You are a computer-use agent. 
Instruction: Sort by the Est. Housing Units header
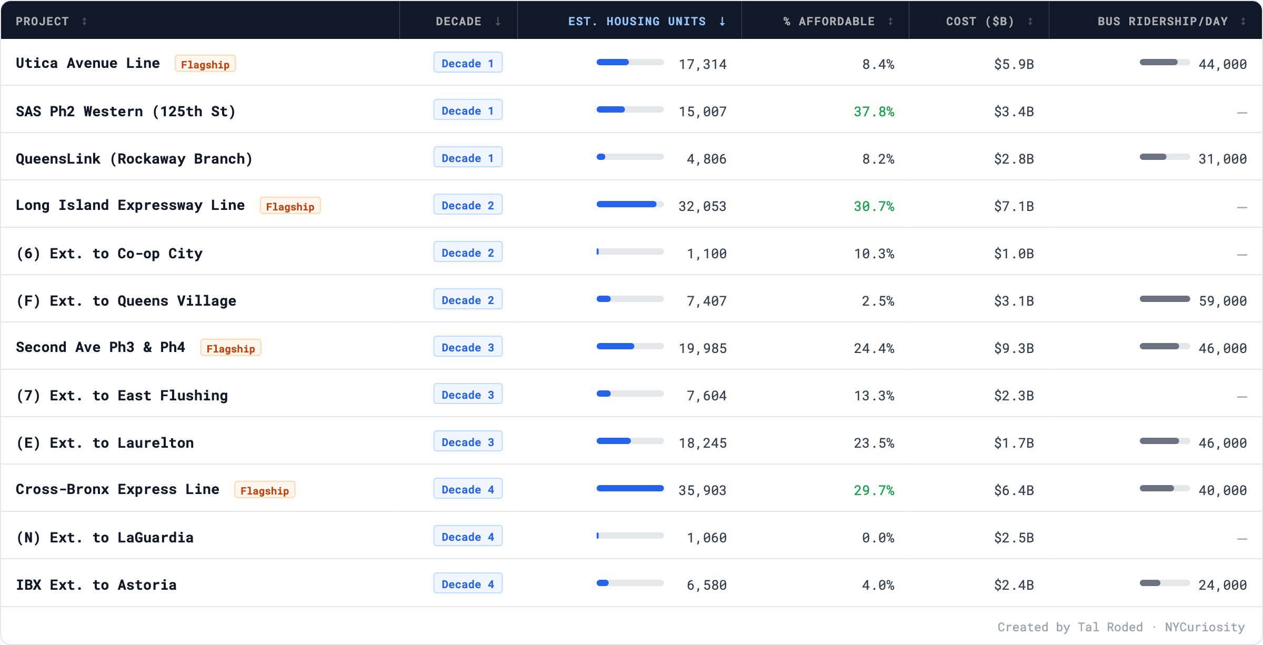tap(637, 22)
